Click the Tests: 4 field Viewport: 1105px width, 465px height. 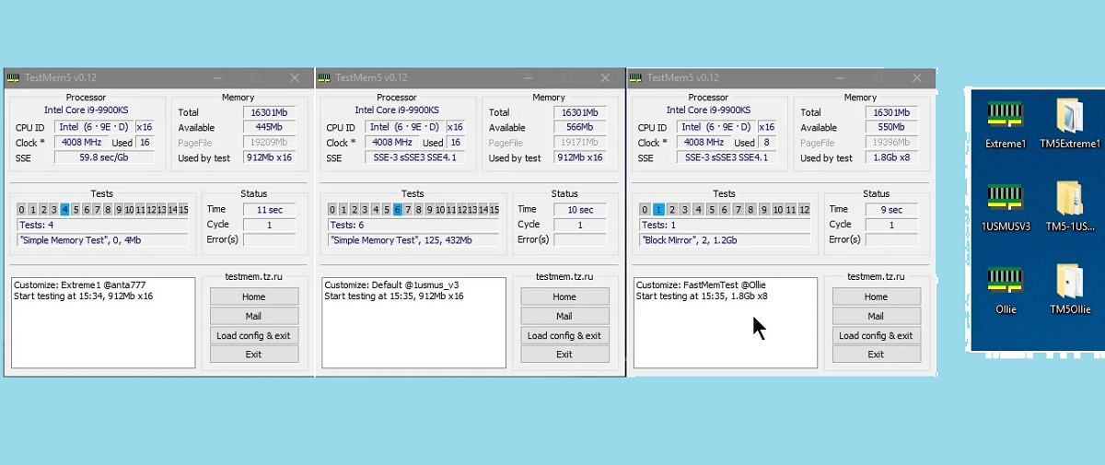tap(103, 225)
